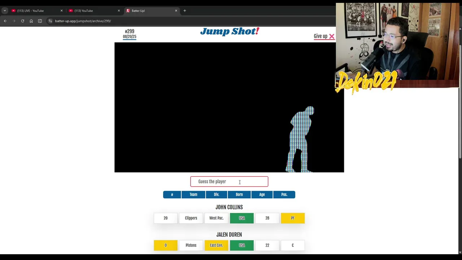Image resolution: width=462 pixels, height=260 pixels.
Task: Close the LIVE - YouTube tab
Action: (x=61, y=10)
